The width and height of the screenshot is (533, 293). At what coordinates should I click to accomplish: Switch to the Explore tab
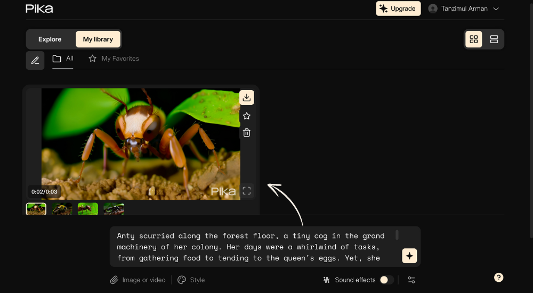(x=50, y=39)
